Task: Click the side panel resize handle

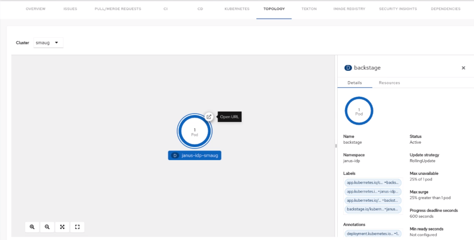Action: click(336, 146)
